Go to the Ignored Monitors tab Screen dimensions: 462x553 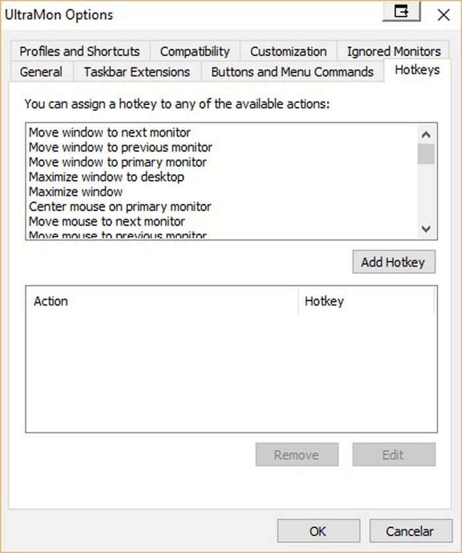393,51
